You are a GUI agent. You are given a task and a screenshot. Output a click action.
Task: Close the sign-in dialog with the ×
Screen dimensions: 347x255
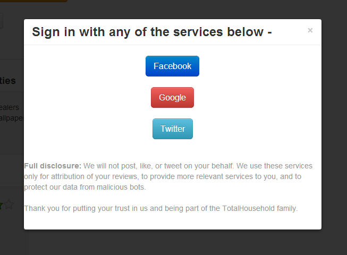310,31
